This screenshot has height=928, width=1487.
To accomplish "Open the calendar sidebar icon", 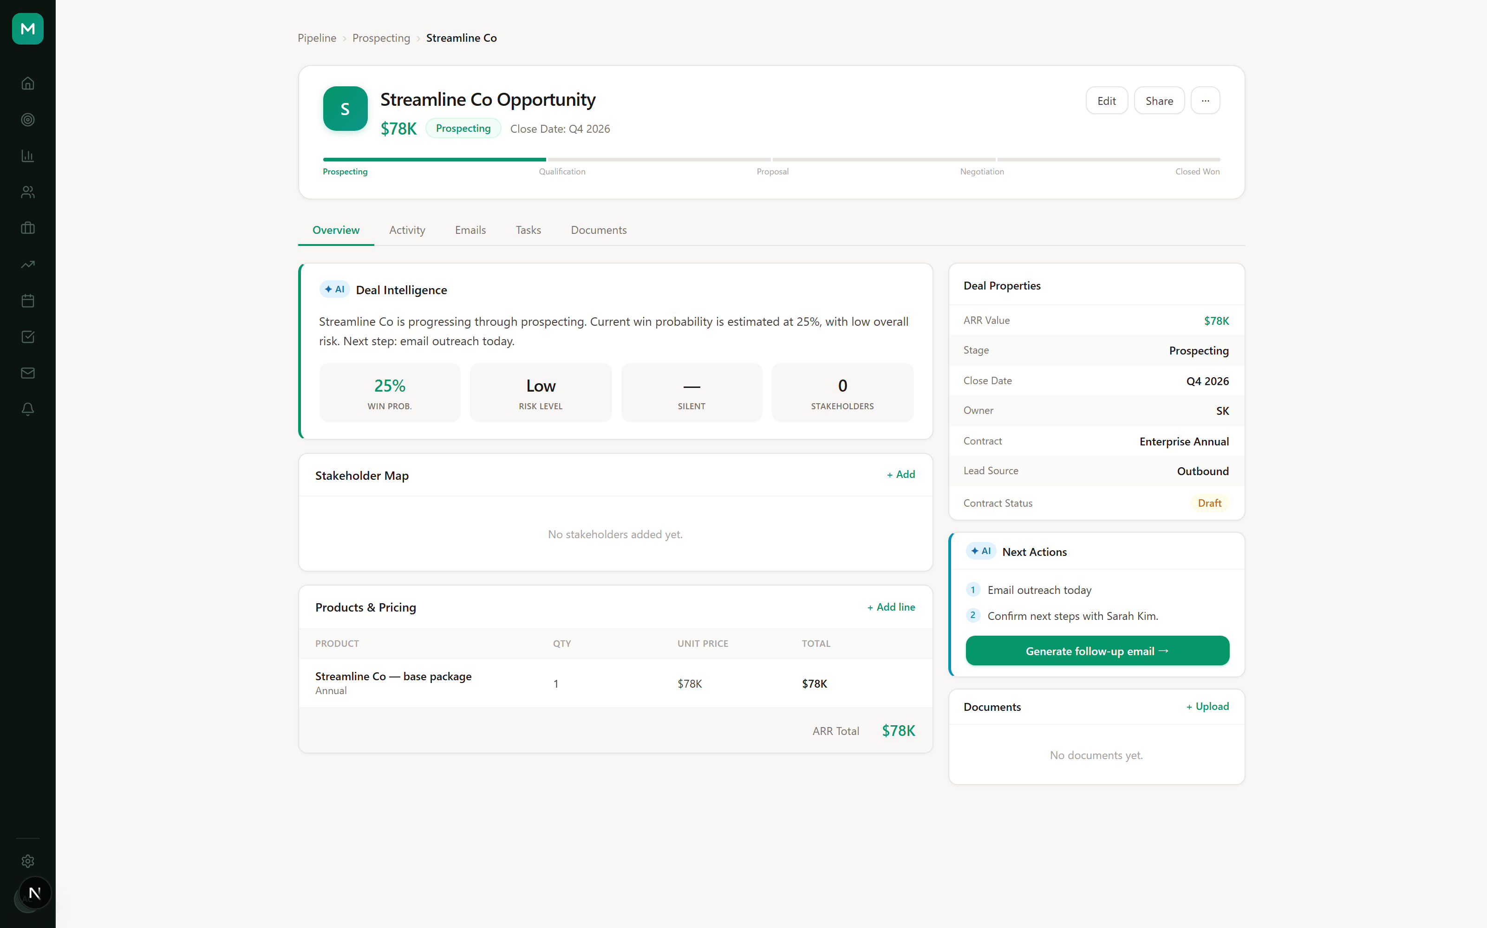I will [x=28, y=301].
